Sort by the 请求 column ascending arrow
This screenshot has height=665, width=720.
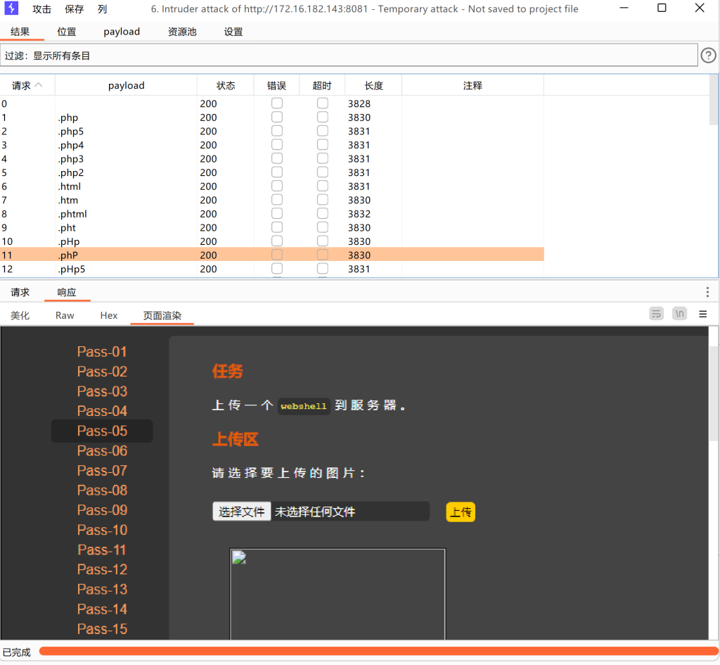tap(39, 85)
